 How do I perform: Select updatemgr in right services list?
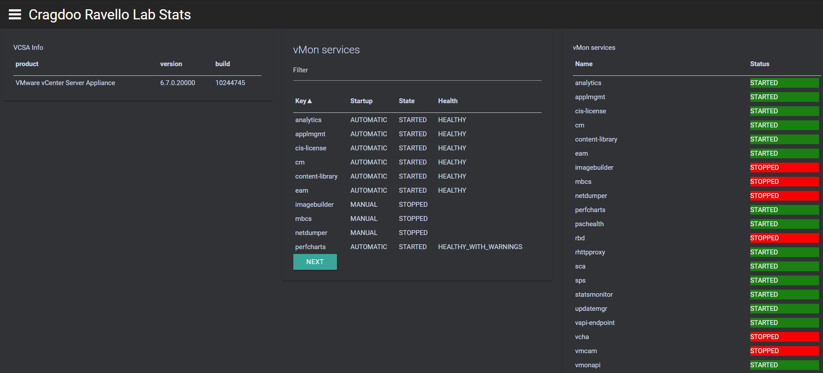pyautogui.click(x=591, y=309)
